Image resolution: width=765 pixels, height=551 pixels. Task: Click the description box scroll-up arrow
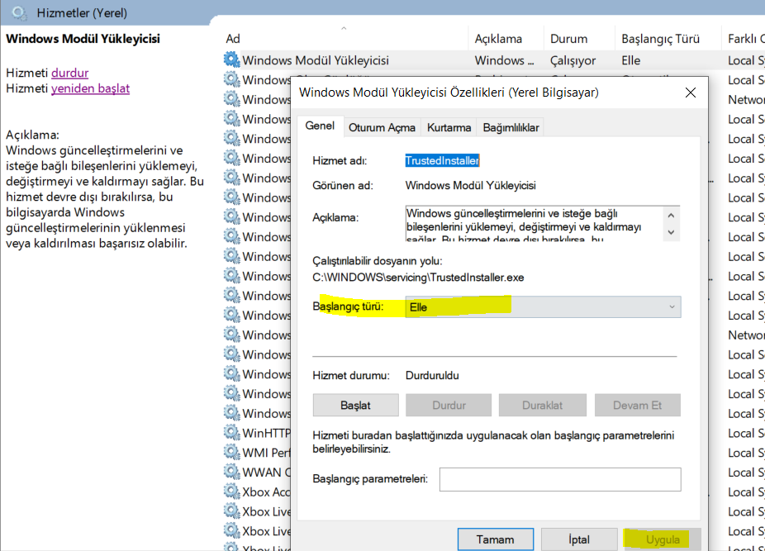(672, 216)
